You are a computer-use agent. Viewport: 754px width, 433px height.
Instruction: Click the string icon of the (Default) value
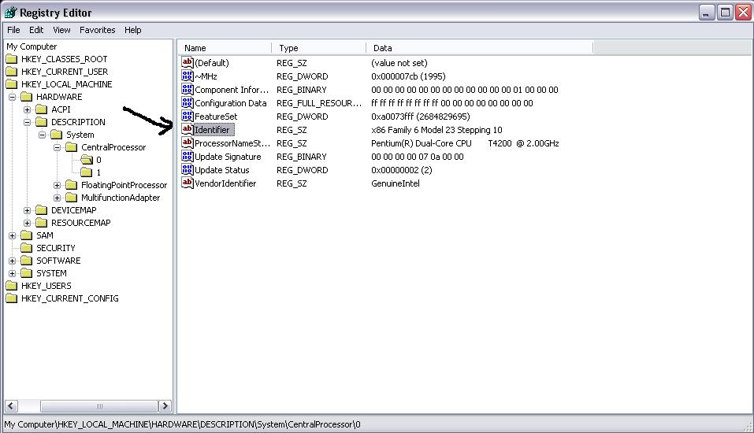(187, 62)
